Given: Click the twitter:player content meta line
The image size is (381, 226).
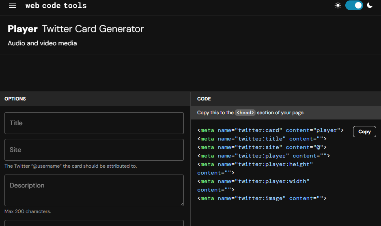Looking at the screenshot, I should (x=263, y=156).
